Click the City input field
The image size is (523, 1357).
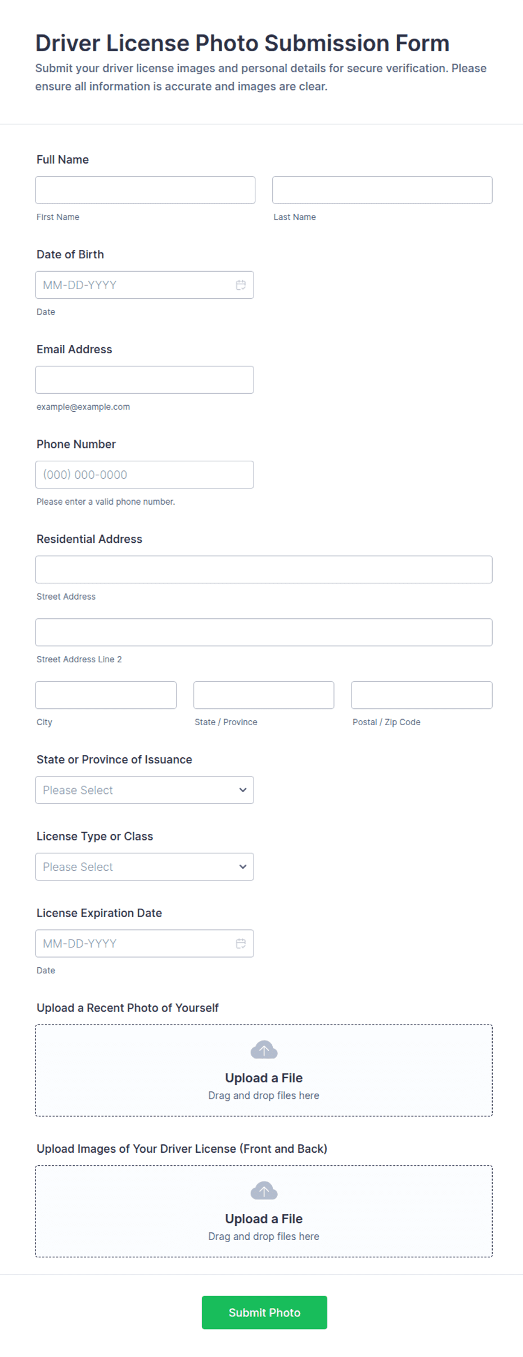106,695
